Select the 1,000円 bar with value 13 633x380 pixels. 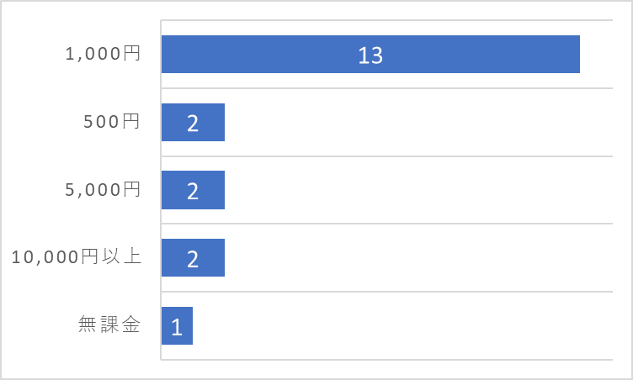tap(370, 54)
